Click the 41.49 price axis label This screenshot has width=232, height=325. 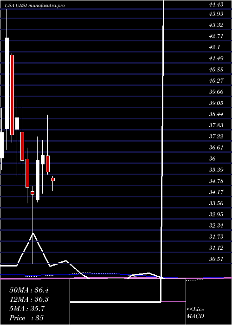(x=216, y=58)
